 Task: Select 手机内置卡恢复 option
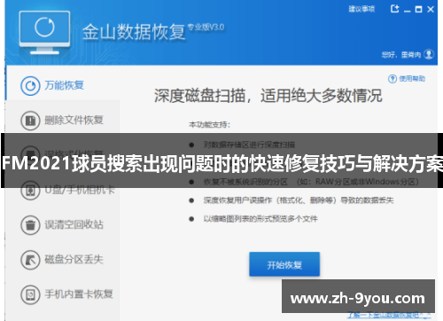pyautogui.click(x=63, y=294)
